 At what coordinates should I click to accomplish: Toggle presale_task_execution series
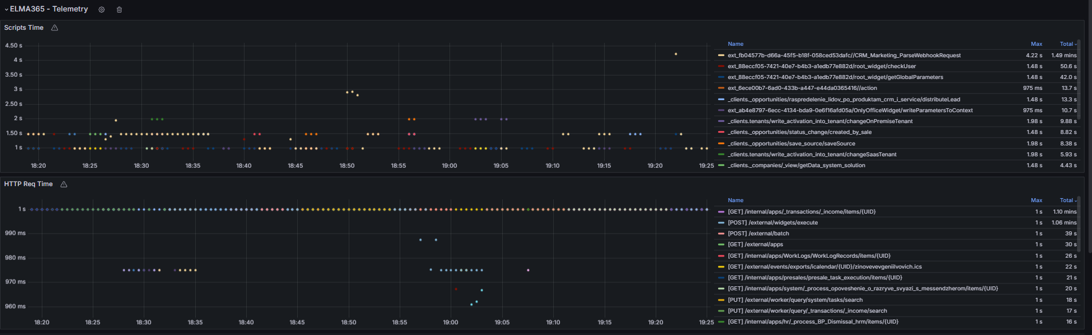[x=815, y=278]
